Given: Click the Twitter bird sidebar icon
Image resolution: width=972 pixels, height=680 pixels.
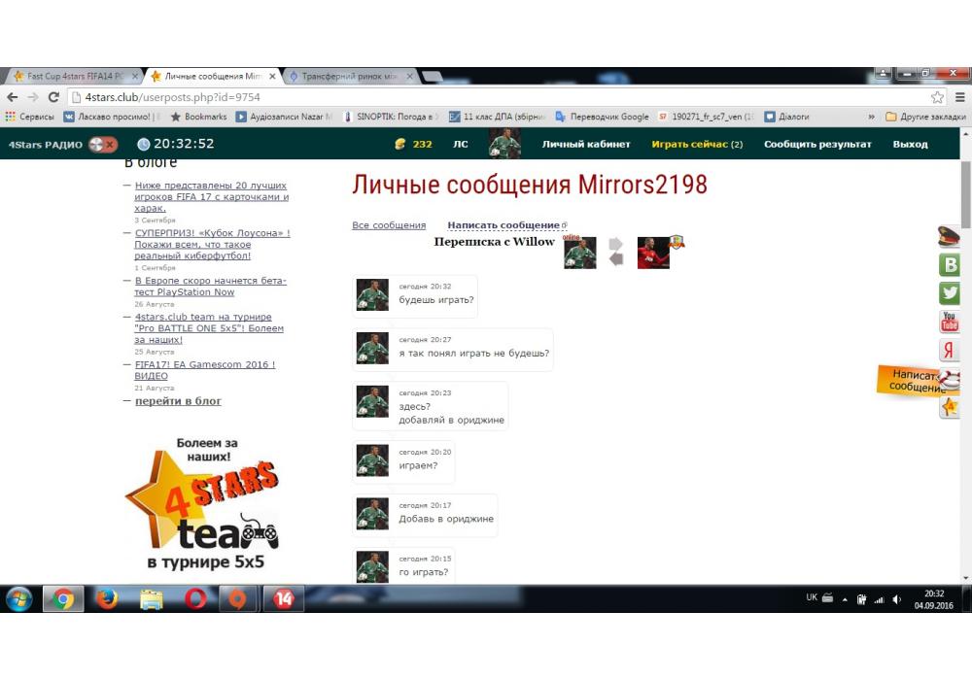Looking at the screenshot, I should 950,293.
